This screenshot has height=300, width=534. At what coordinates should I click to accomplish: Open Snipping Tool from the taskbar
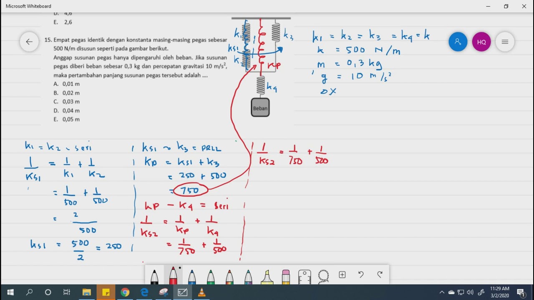tap(164, 292)
